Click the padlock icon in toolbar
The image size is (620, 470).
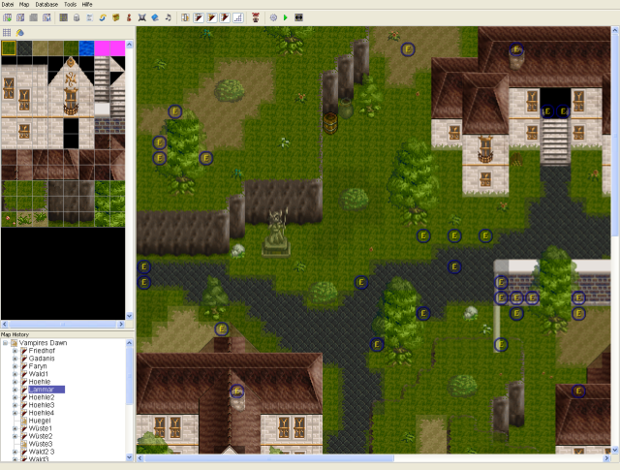pyautogui.click(x=77, y=17)
